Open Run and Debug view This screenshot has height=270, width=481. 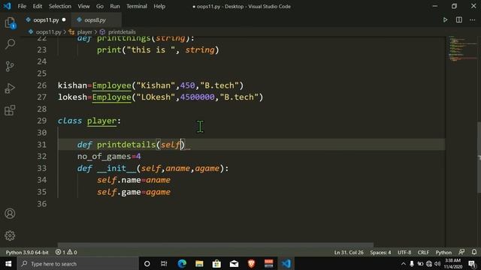pos(10,88)
